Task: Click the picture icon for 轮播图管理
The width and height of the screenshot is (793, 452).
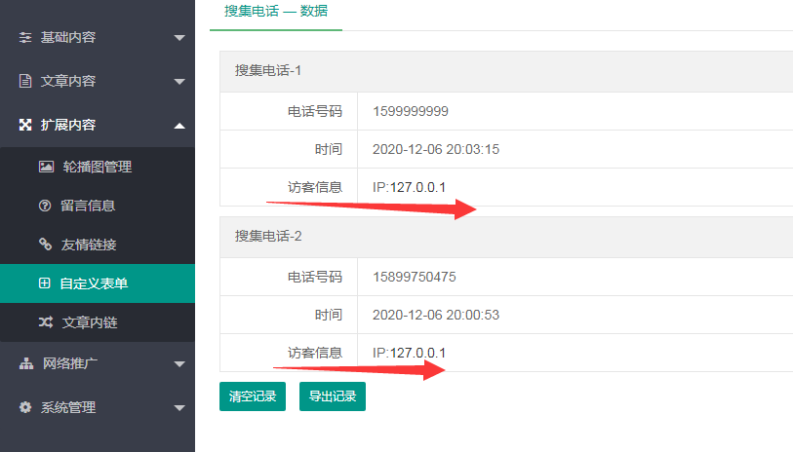Action: click(x=45, y=167)
